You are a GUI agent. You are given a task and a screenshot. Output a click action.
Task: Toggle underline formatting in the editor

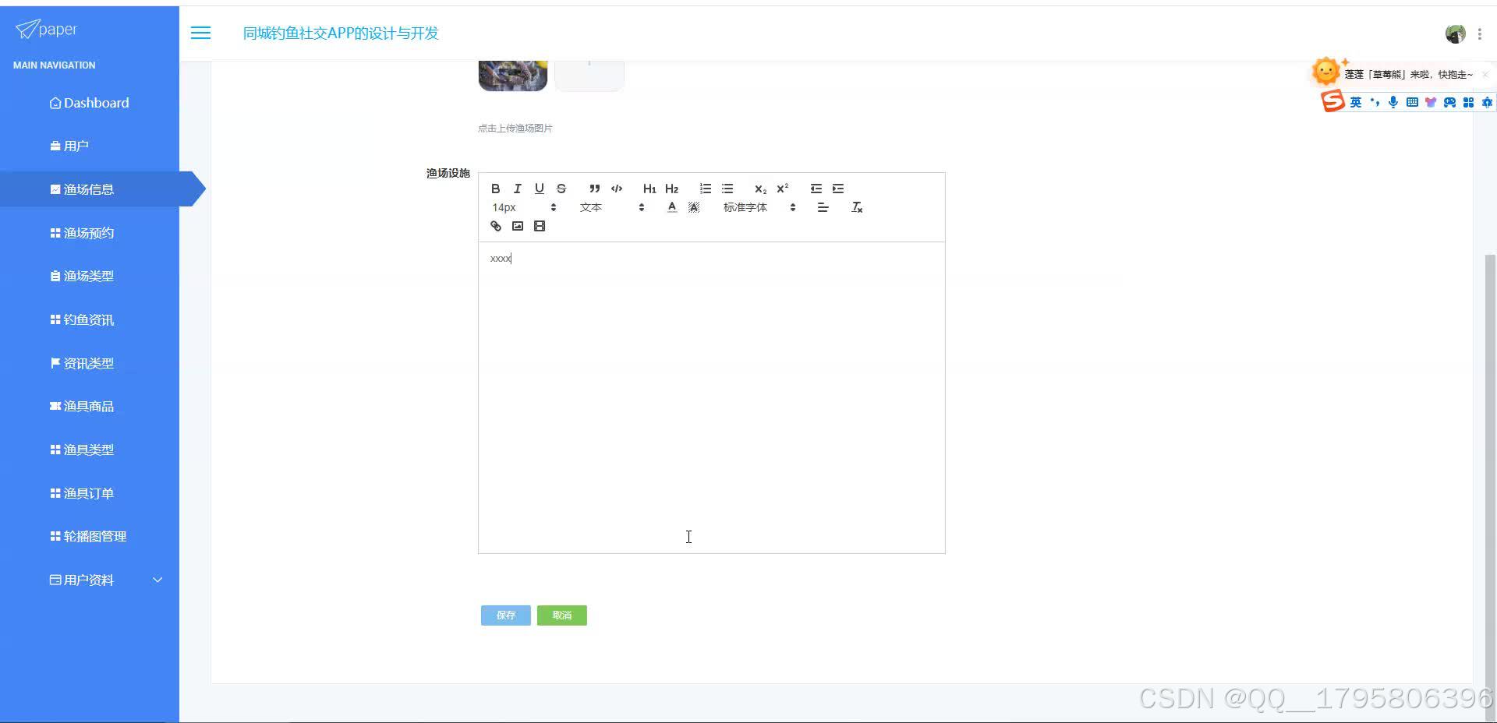(x=539, y=189)
